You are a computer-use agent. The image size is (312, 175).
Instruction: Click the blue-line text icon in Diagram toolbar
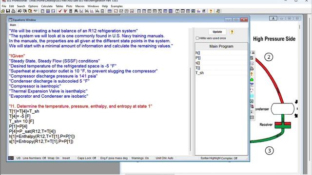click(252, 85)
